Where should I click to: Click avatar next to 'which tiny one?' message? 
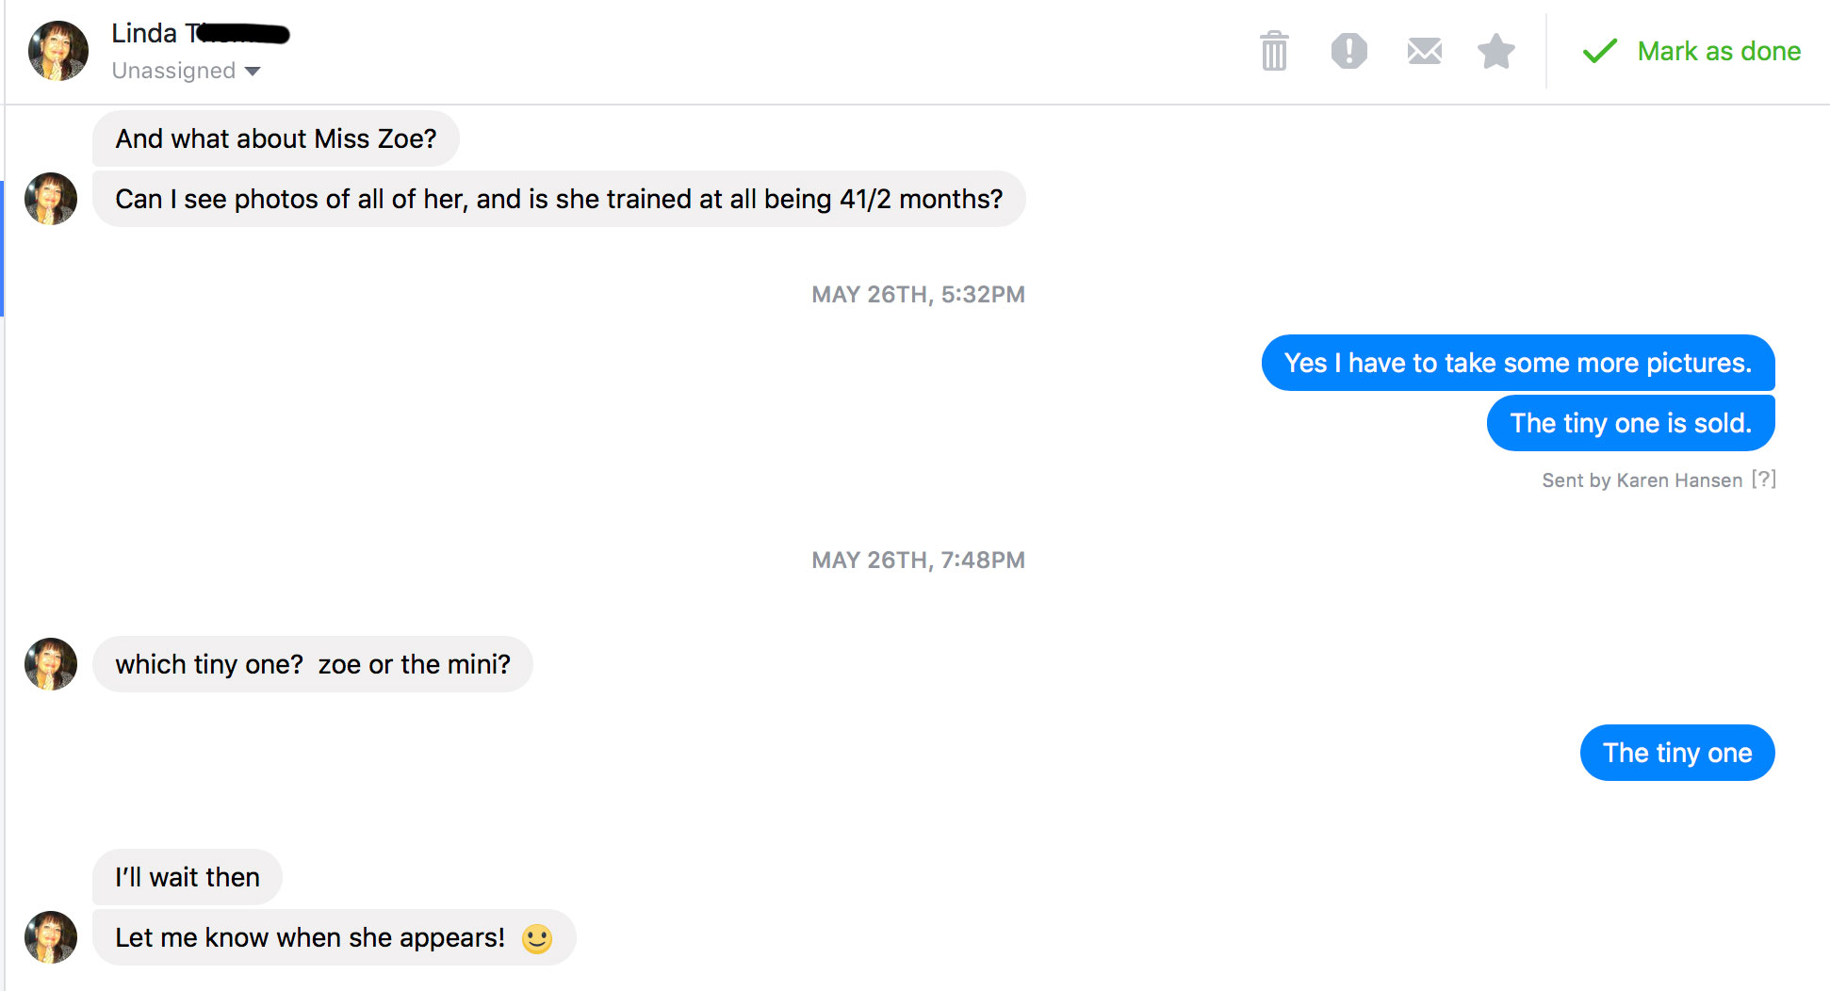51,664
